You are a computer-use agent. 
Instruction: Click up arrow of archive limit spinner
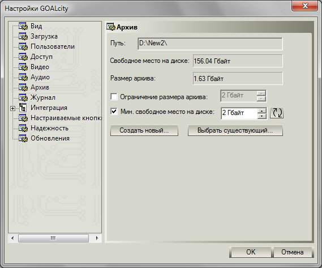261,93
